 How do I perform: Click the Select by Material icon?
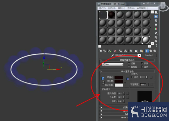156,41
